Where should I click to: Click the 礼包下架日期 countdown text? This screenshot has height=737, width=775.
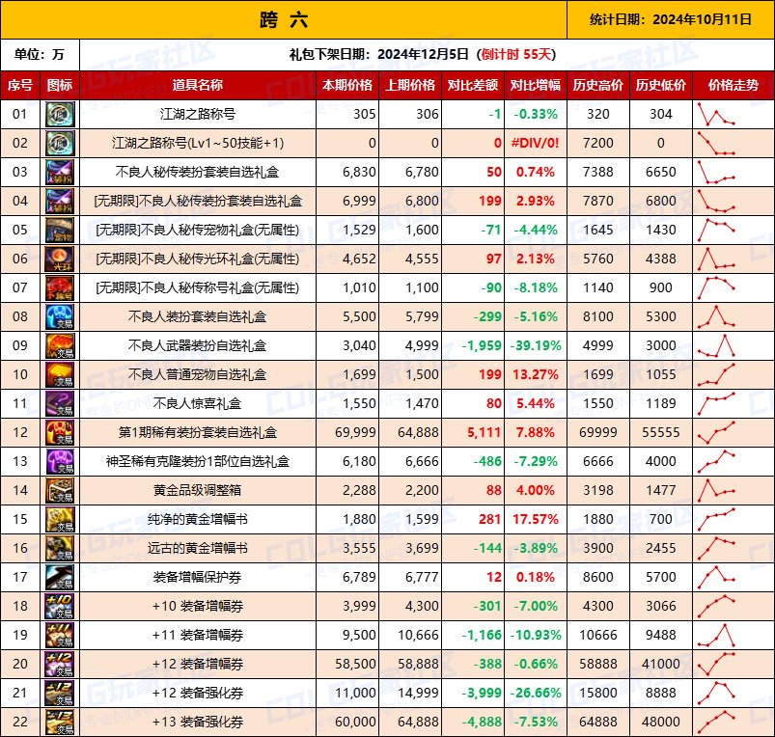pyautogui.click(x=423, y=54)
